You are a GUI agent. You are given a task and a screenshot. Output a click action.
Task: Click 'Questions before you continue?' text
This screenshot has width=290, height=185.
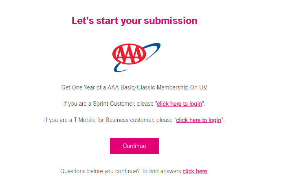pos(100,171)
